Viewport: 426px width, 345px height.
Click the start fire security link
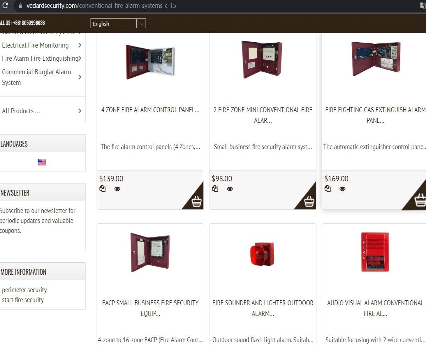click(22, 300)
